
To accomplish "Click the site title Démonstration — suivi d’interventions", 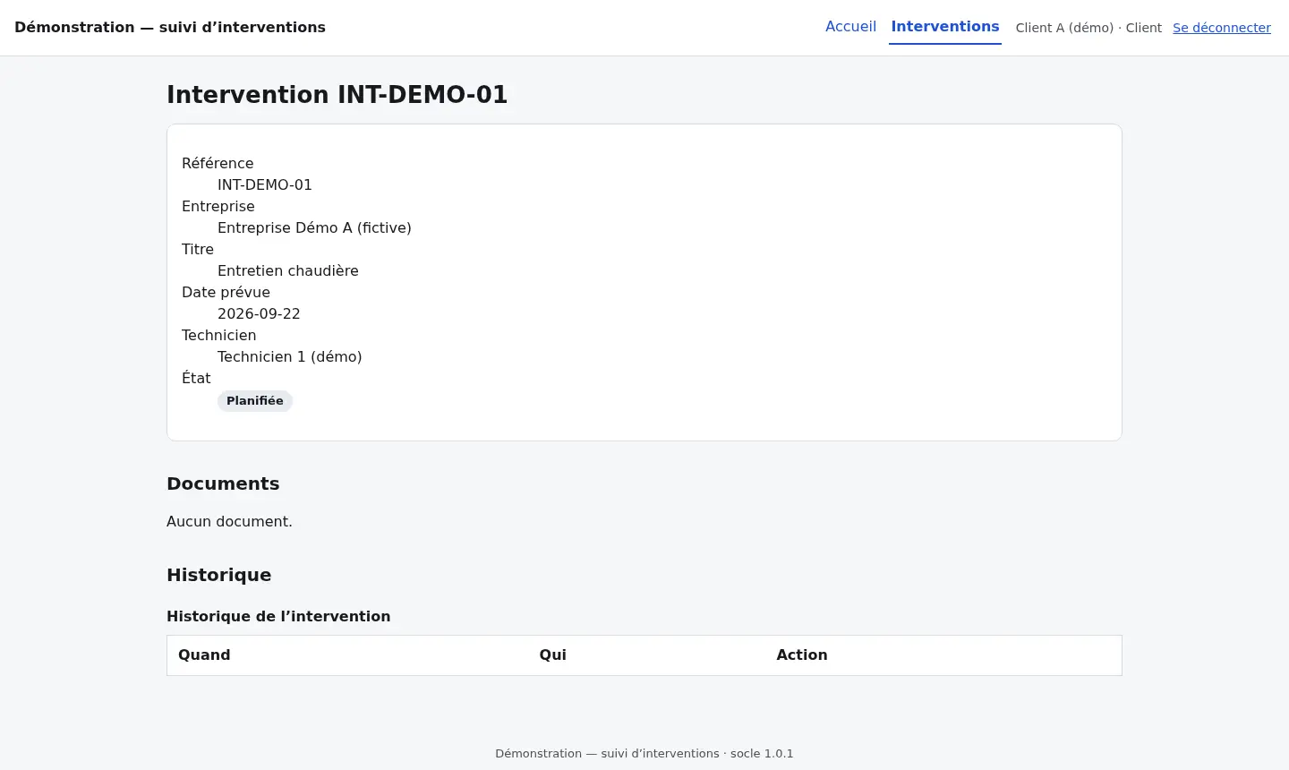I will point(170,27).
